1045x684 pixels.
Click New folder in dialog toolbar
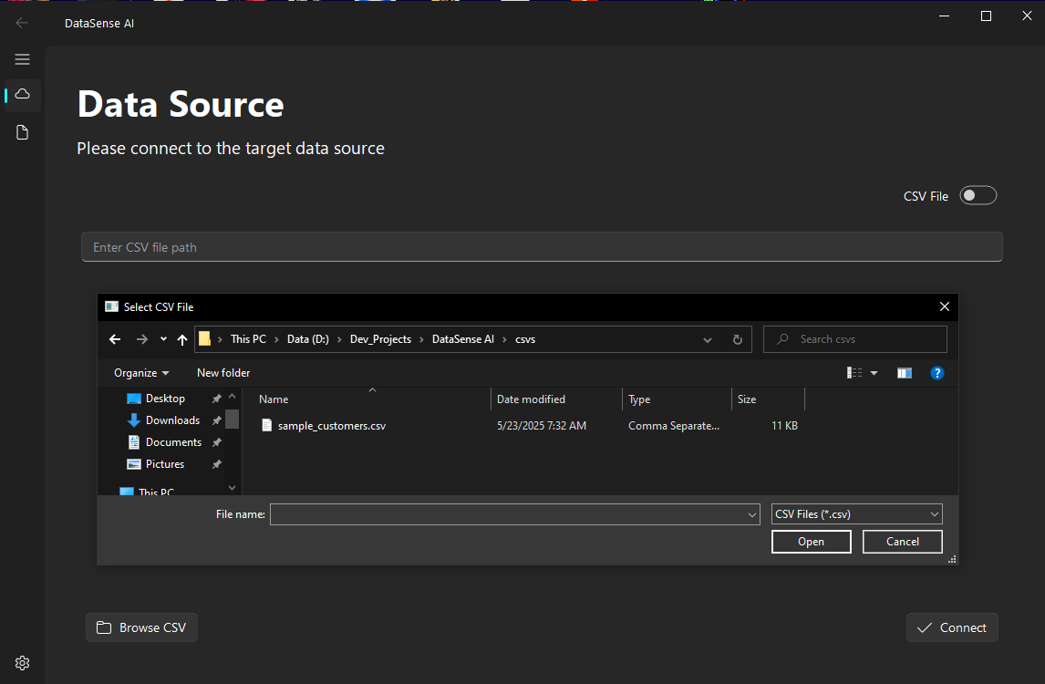(223, 373)
